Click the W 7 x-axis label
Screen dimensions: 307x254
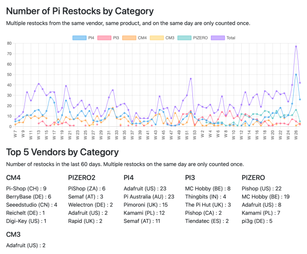pyautogui.click(x=15, y=133)
